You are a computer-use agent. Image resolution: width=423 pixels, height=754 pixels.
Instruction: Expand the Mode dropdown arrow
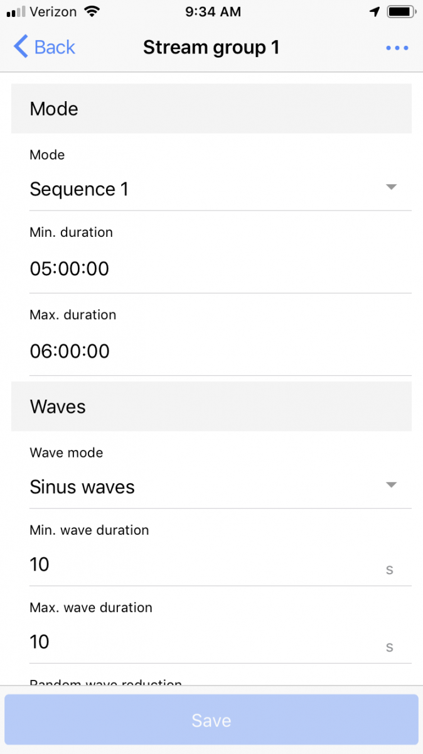pos(391,187)
